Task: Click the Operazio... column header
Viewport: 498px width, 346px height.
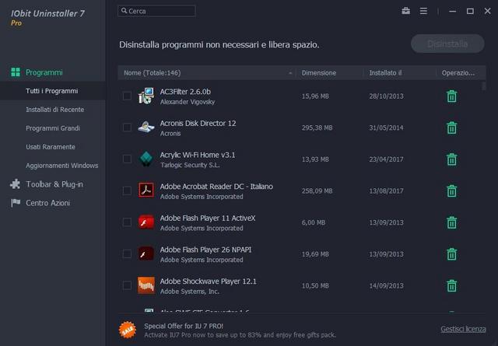Action: 458,72
